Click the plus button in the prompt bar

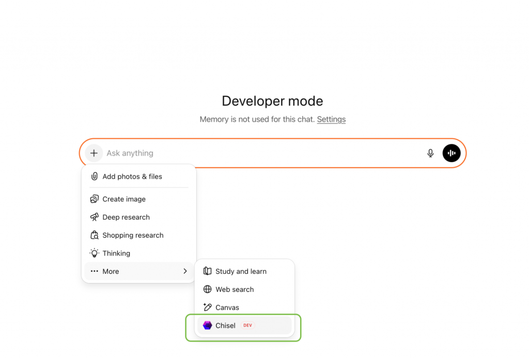pos(94,153)
